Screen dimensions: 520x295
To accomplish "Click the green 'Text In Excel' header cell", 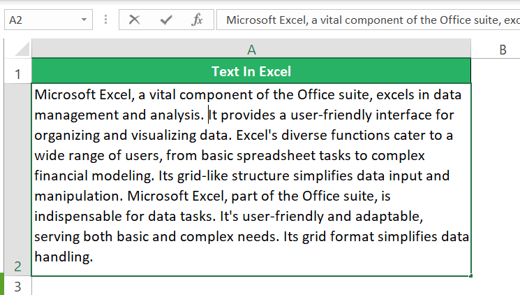I will pyautogui.click(x=251, y=71).
